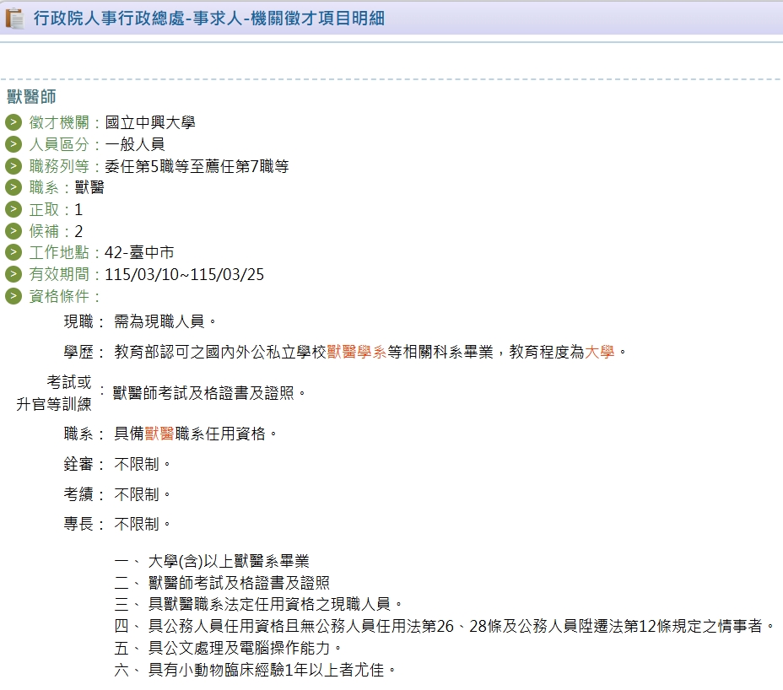Click green arrow icon beside 正取

point(13,209)
